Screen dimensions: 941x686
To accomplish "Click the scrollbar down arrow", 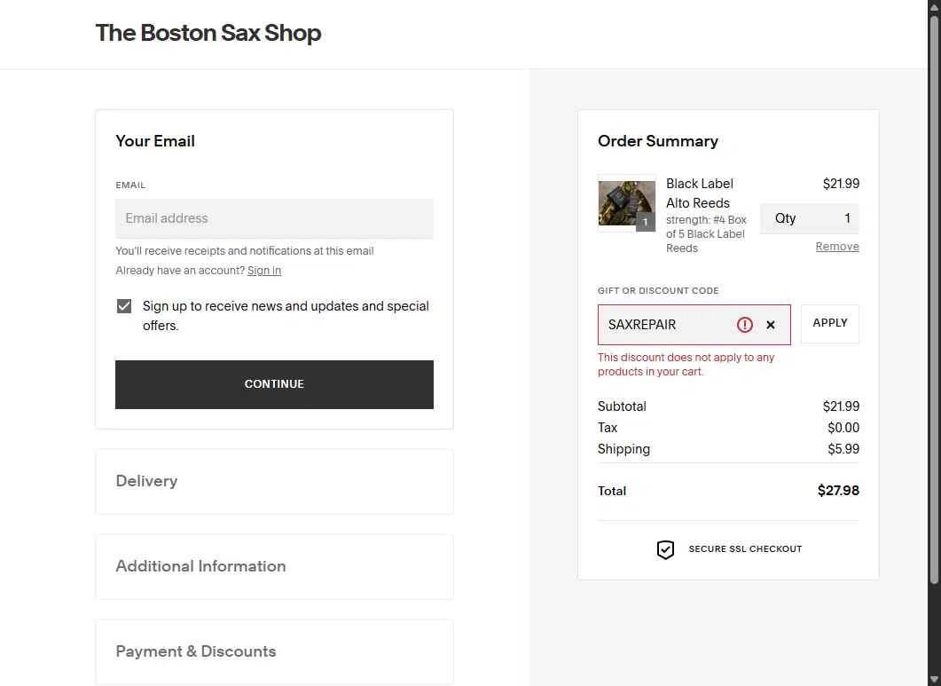I will click(934, 680).
